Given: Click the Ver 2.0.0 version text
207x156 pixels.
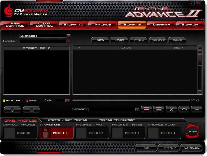Looking at the screenshot, I should [x=200, y=19].
